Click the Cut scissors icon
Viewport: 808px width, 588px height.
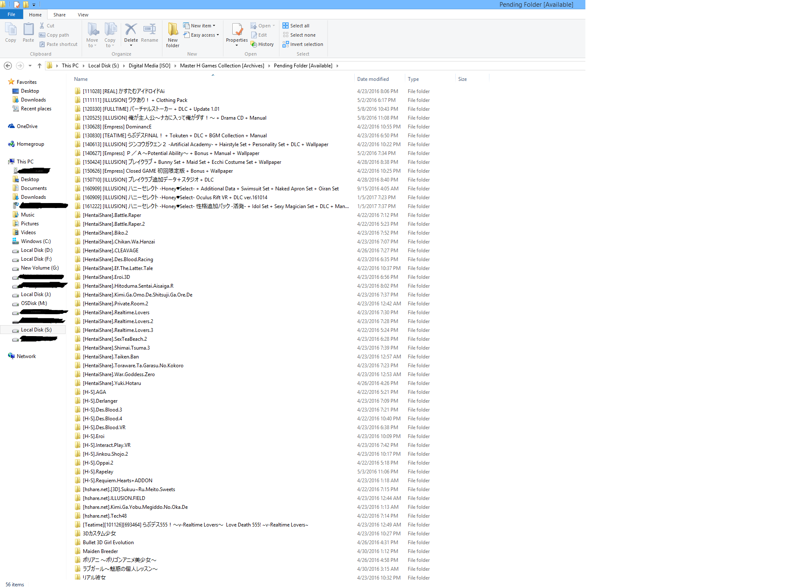[42, 26]
